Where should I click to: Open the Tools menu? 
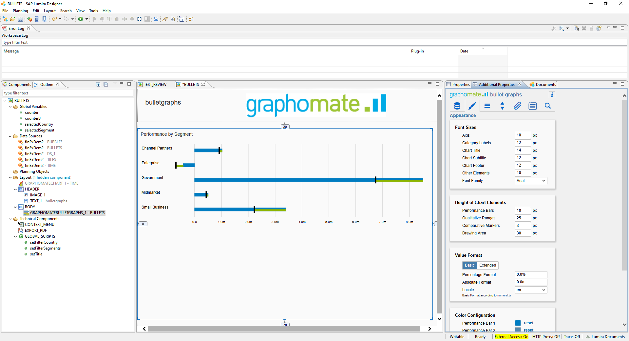(x=93, y=11)
